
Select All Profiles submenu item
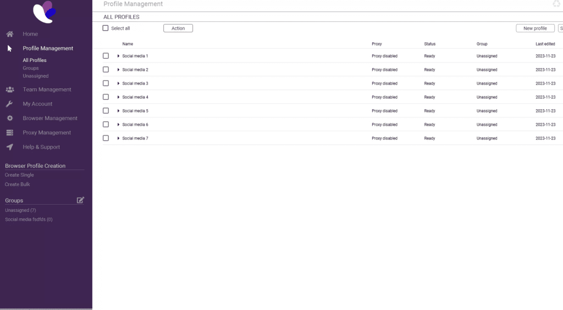tap(35, 60)
